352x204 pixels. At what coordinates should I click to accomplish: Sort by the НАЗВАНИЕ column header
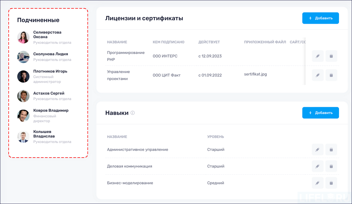(x=117, y=42)
